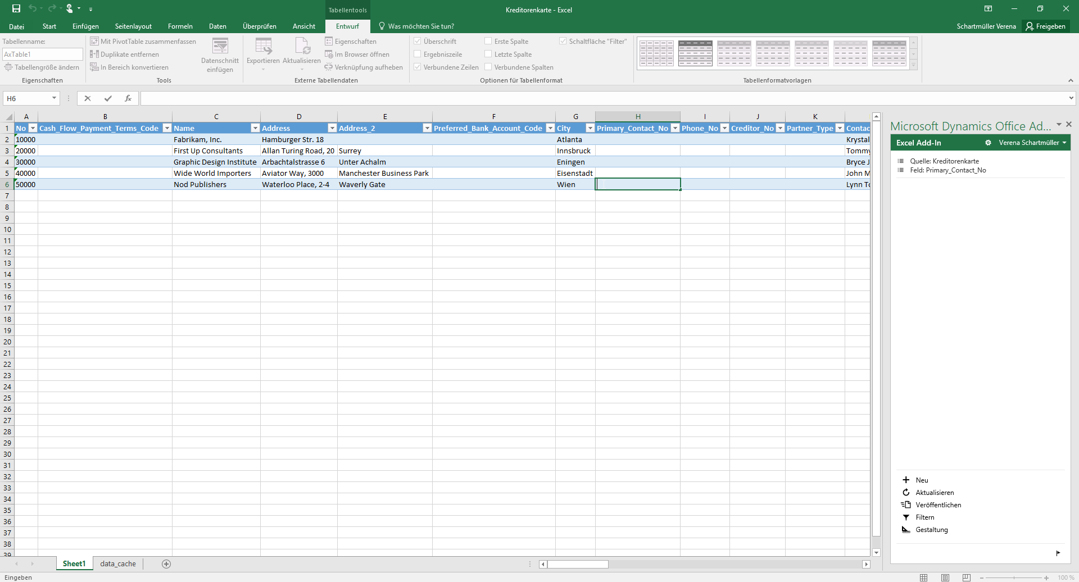Expand the table styles gallery
This screenshot has height=582, width=1079.
point(914,66)
